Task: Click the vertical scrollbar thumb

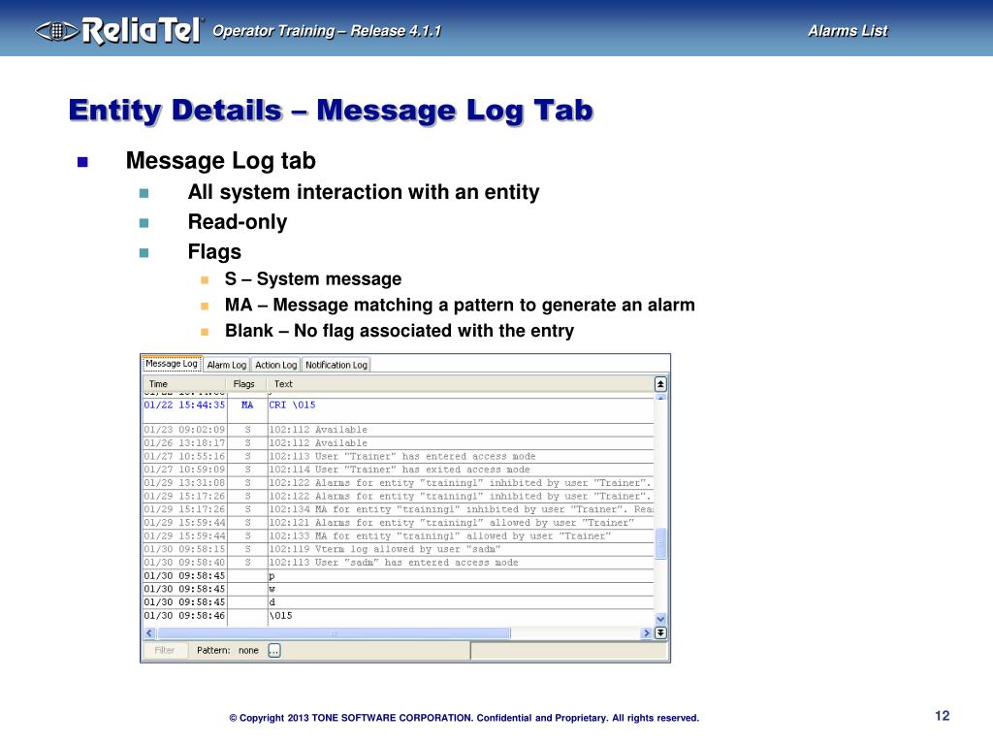Action: click(x=660, y=543)
